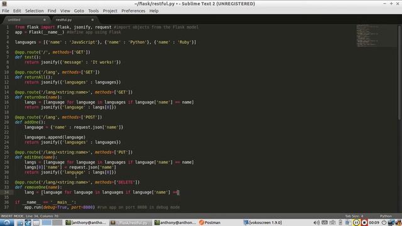Click the returnOne function name

click(35, 97)
